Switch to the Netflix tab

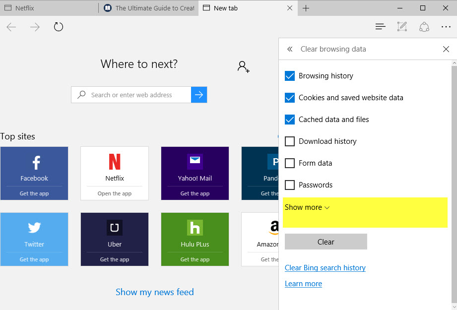coord(49,8)
